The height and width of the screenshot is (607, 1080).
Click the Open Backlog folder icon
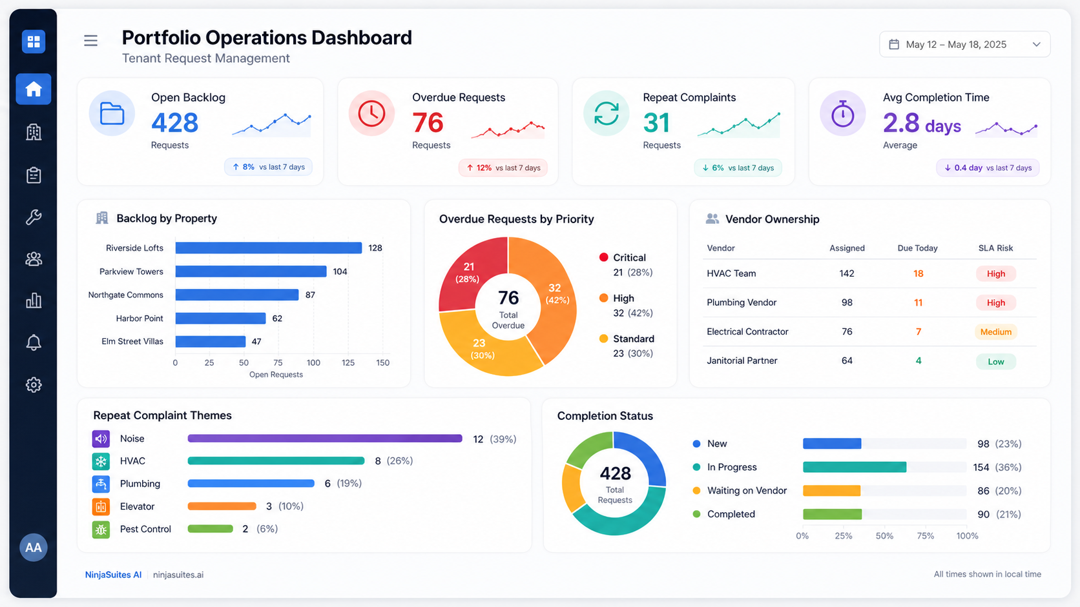click(112, 114)
